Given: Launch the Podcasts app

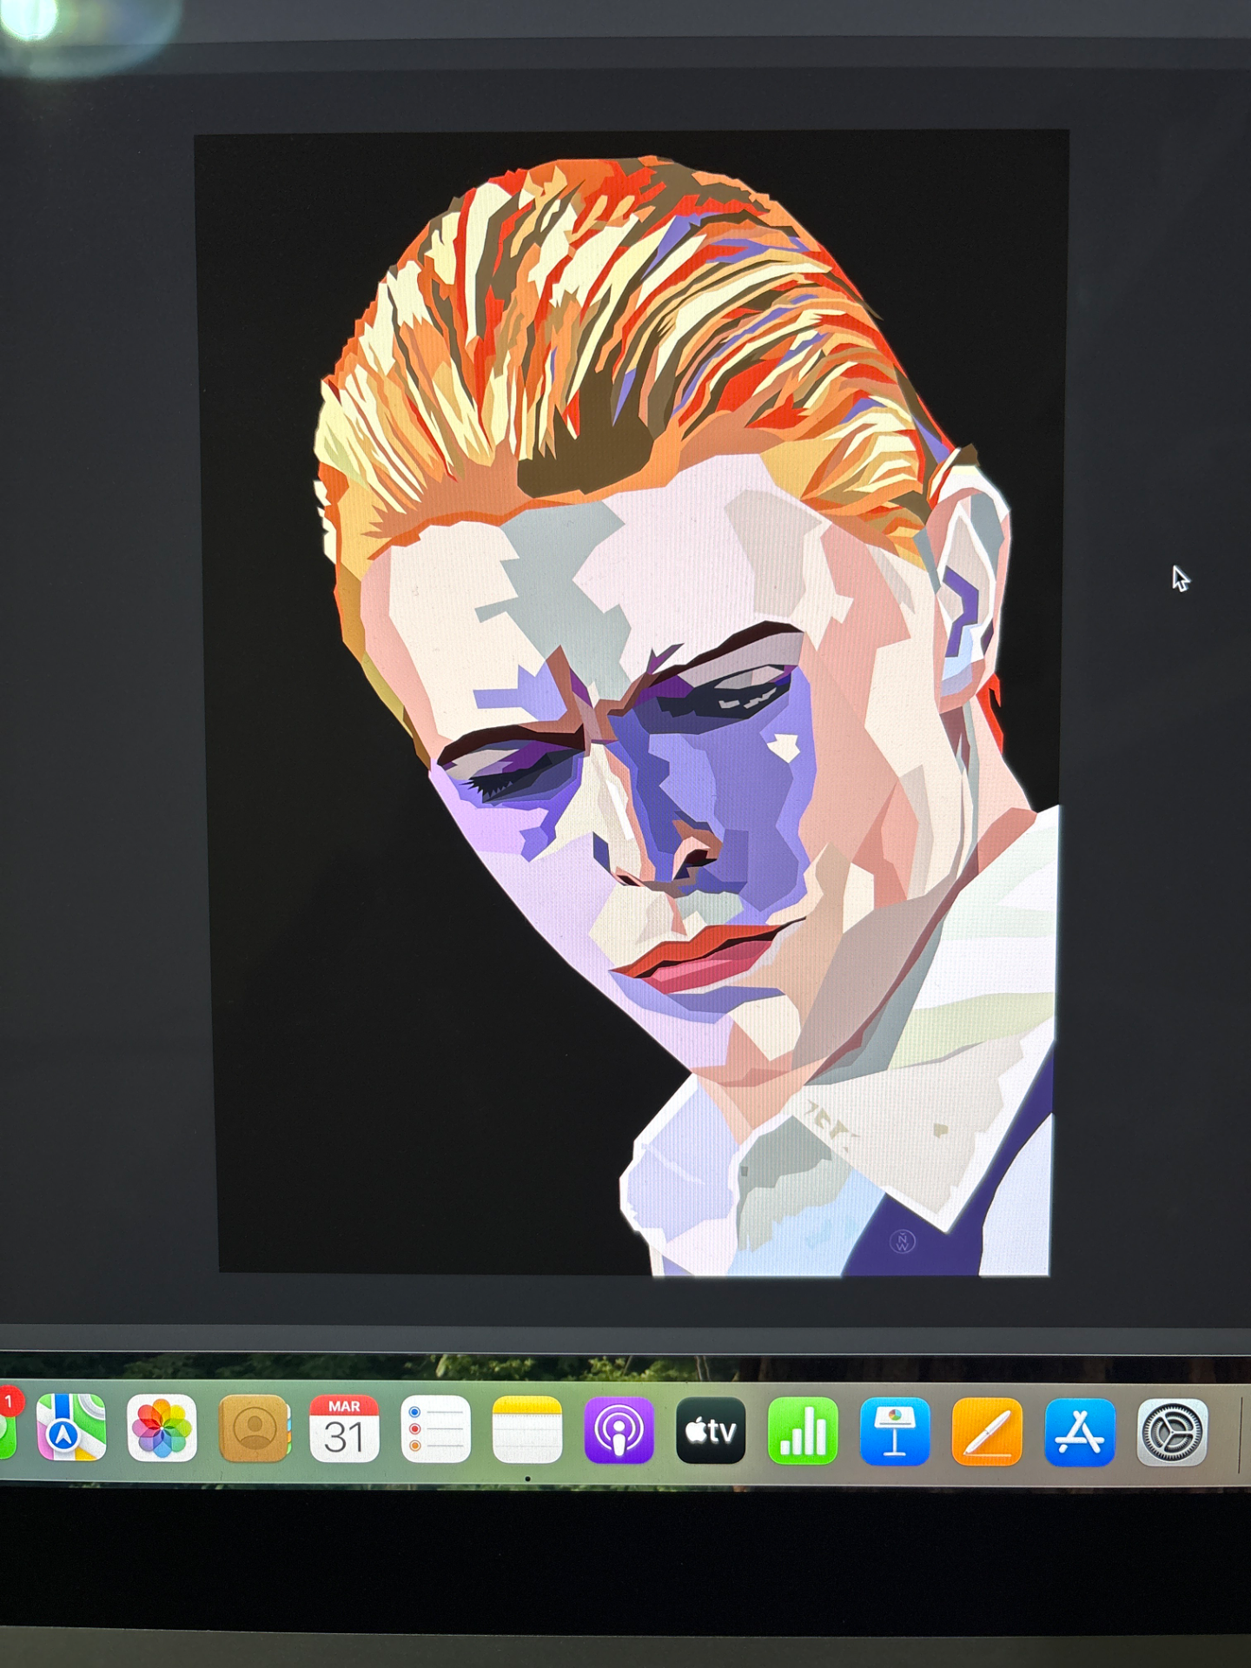Looking at the screenshot, I should point(619,1431).
